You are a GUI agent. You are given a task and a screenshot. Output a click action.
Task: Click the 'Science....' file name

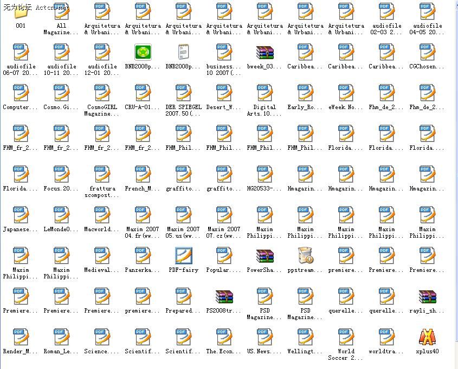(102, 352)
